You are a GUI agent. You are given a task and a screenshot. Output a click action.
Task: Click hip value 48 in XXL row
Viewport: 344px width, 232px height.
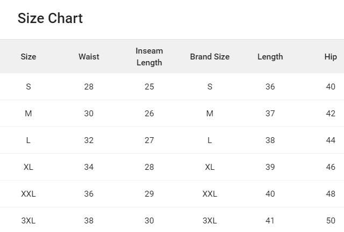331,194
